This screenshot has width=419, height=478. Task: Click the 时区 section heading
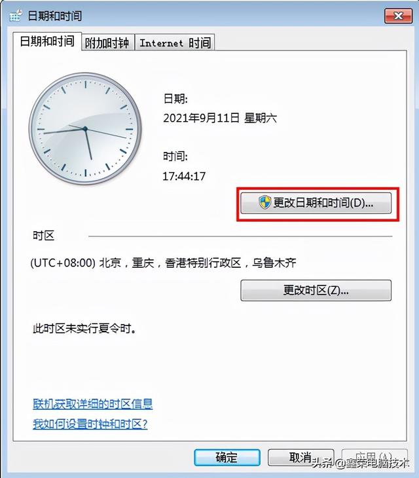44,236
